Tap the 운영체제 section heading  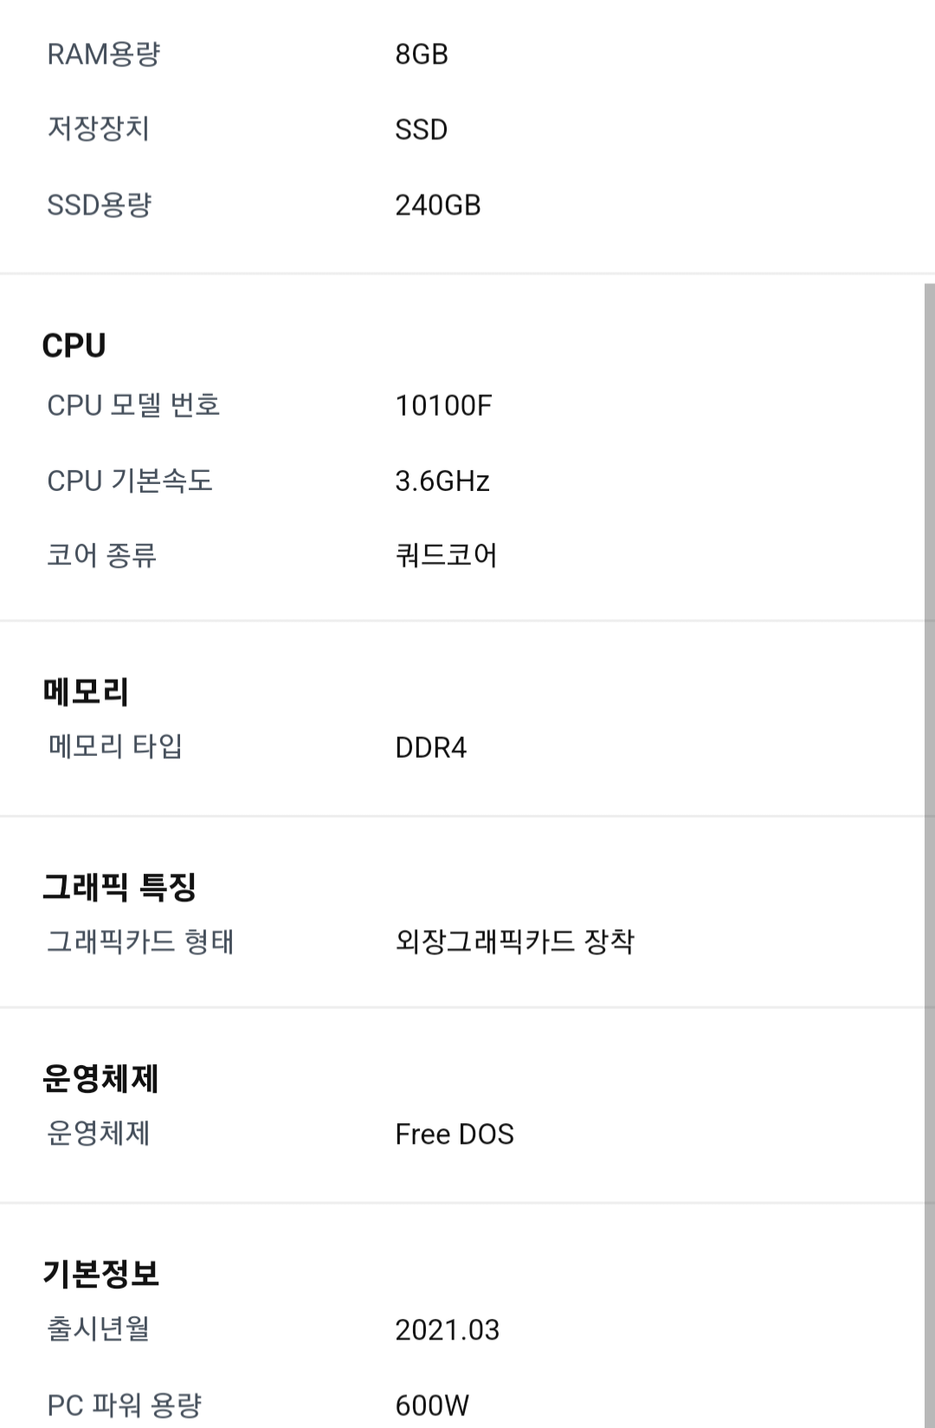(100, 1079)
